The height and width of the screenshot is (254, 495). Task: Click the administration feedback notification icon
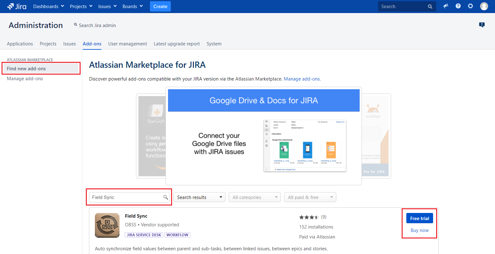(x=482, y=25)
